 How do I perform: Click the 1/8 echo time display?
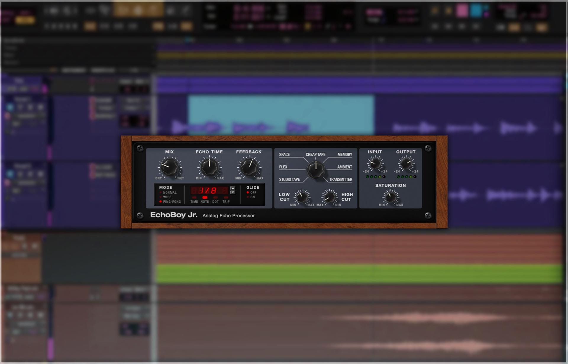click(x=209, y=190)
